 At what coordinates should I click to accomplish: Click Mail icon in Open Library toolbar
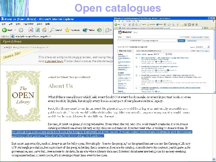point(107,30)
